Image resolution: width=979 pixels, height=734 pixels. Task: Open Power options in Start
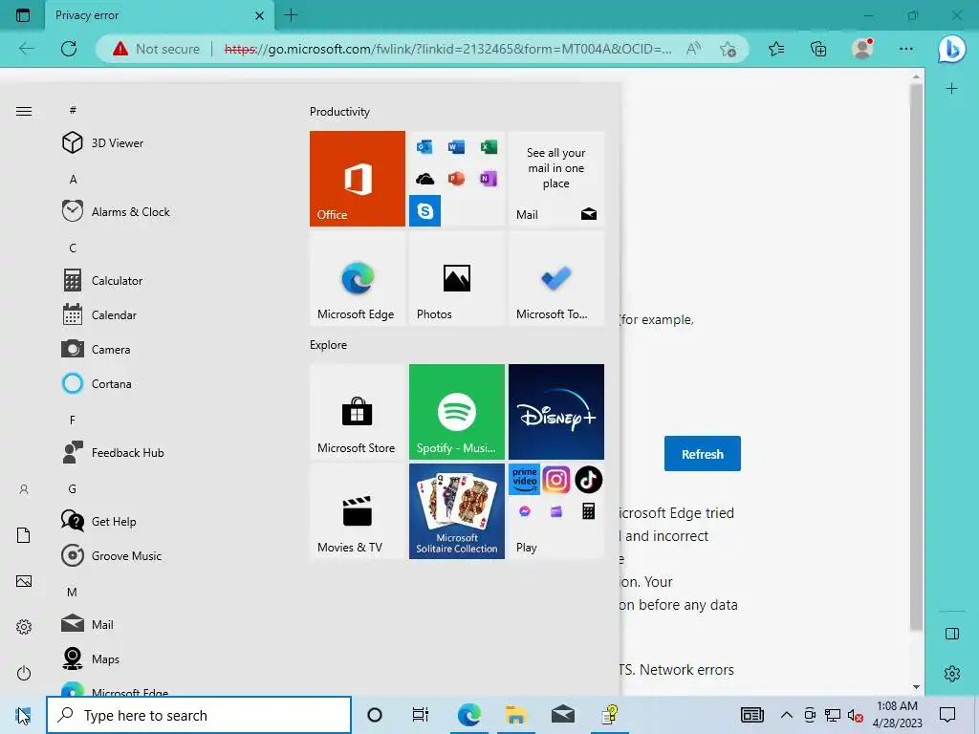pyautogui.click(x=24, y=673)
